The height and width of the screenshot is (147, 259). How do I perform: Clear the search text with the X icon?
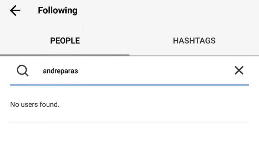[x=239, y=70]
